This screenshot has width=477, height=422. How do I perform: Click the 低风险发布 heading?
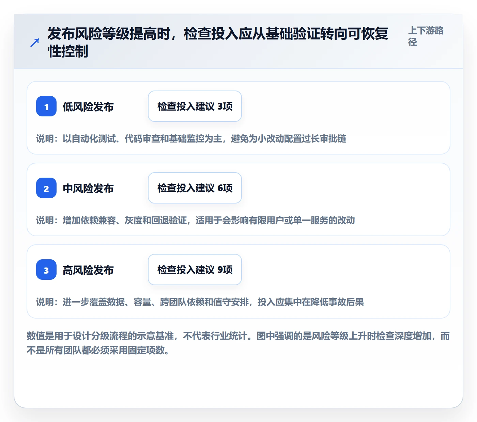(x=88, y=107)
